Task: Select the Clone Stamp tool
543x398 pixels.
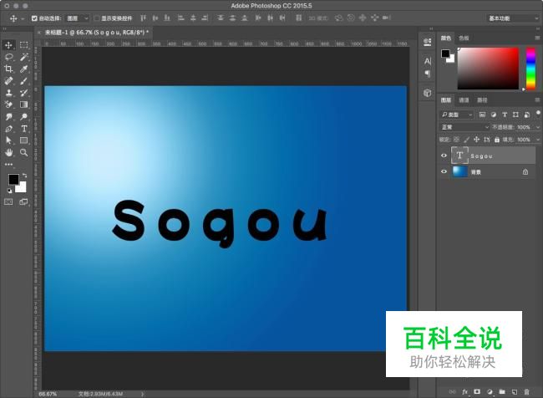Action: point(8,93)
